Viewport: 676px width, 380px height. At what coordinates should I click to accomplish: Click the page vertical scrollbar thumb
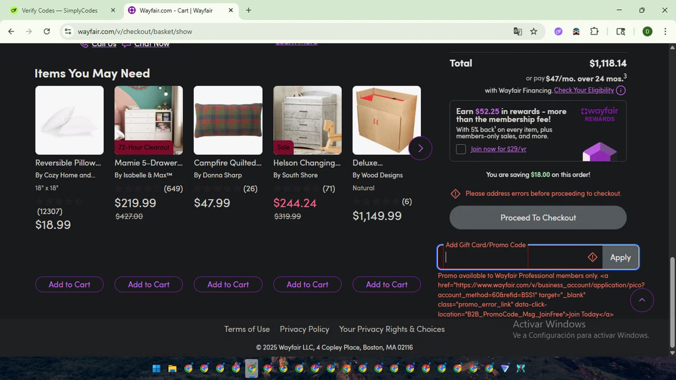click(672, 302)
